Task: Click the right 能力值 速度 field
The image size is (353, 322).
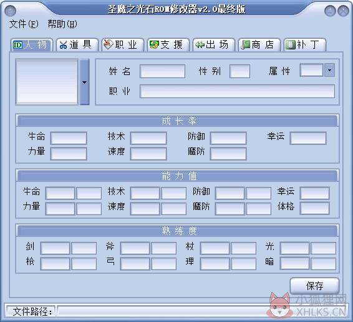Action: (x=174, y=209)
